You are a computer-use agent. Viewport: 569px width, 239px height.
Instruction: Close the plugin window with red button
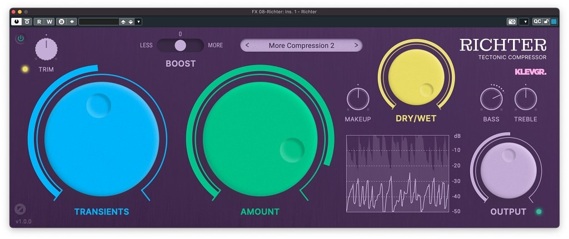14,12
